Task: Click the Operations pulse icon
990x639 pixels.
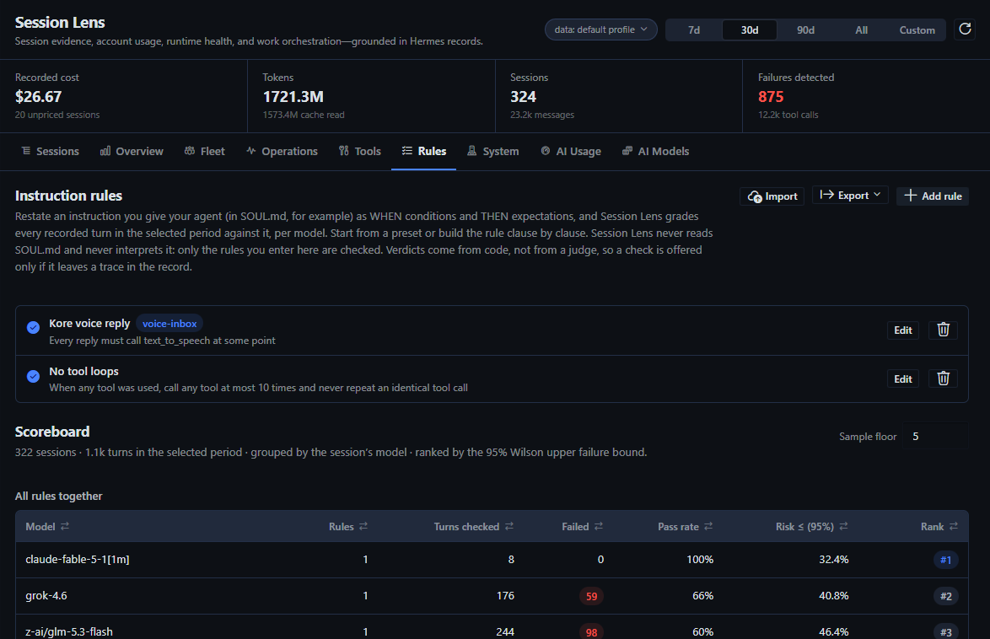Action: tap(250, 150)
